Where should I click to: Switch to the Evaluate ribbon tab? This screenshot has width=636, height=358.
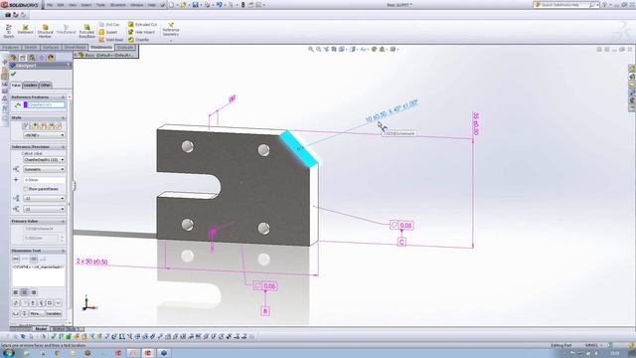point(125,48)
